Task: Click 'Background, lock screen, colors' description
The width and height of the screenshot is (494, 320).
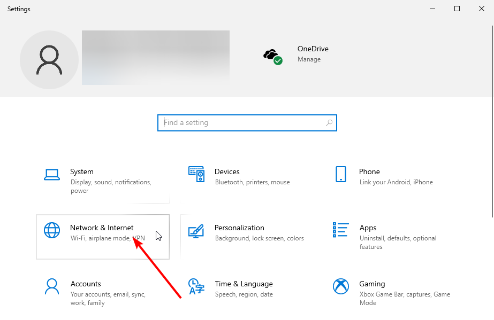Action: click(259, 238)
